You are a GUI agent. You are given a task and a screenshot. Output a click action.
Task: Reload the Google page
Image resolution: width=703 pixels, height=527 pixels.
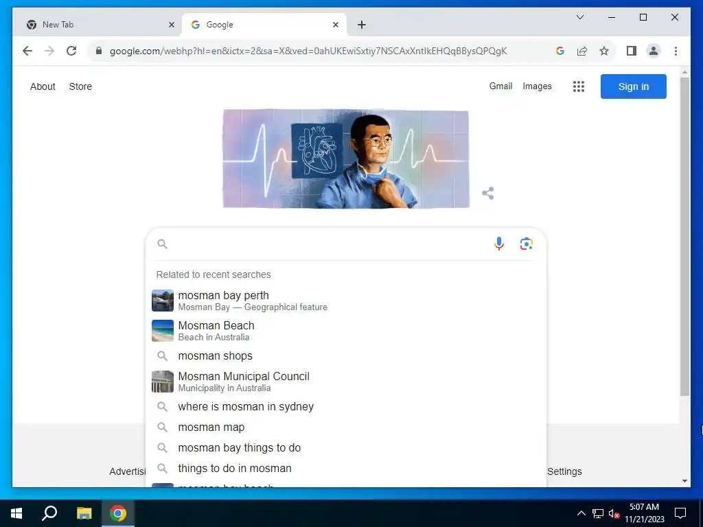pos(71,51)
